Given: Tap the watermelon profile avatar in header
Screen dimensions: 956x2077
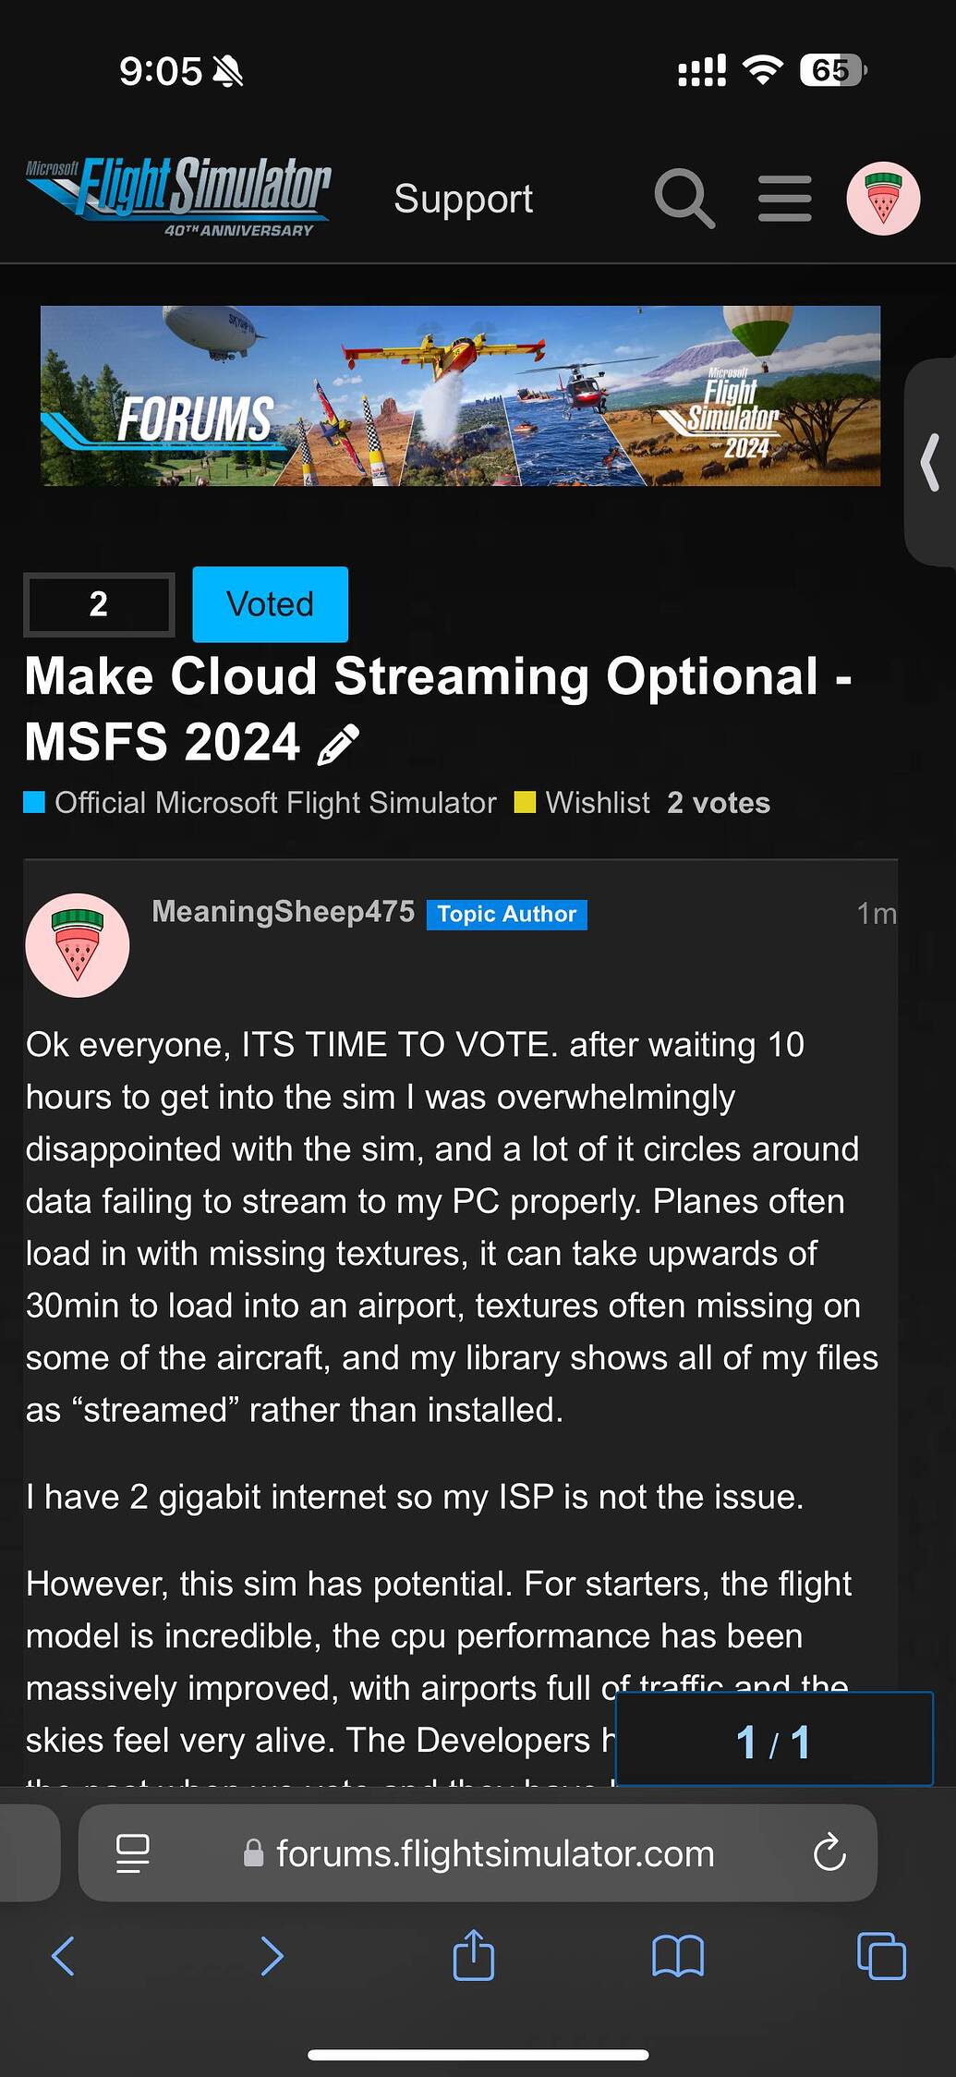Looking at the screenshot, I should click(x=883, y=199).
